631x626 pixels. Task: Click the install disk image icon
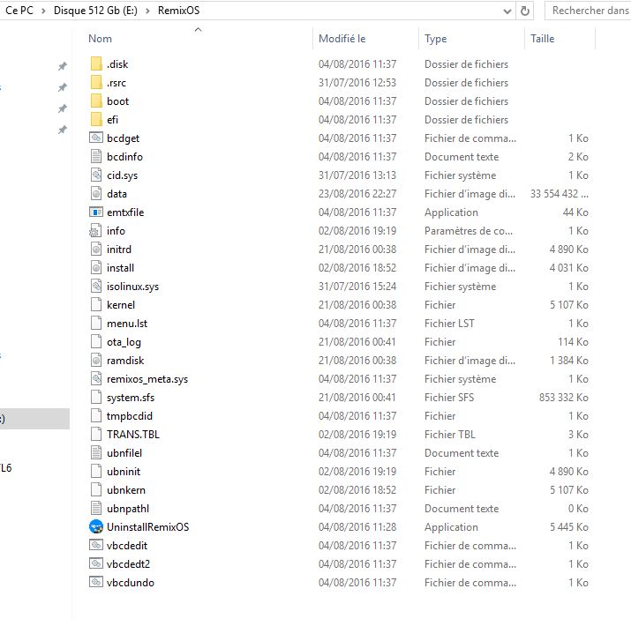pyautogui.click(x=96, y=267)
